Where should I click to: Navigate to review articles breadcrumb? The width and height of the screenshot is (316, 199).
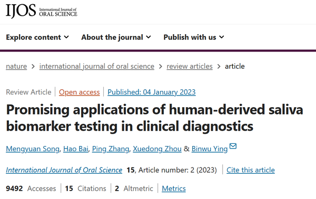point(190,66)
